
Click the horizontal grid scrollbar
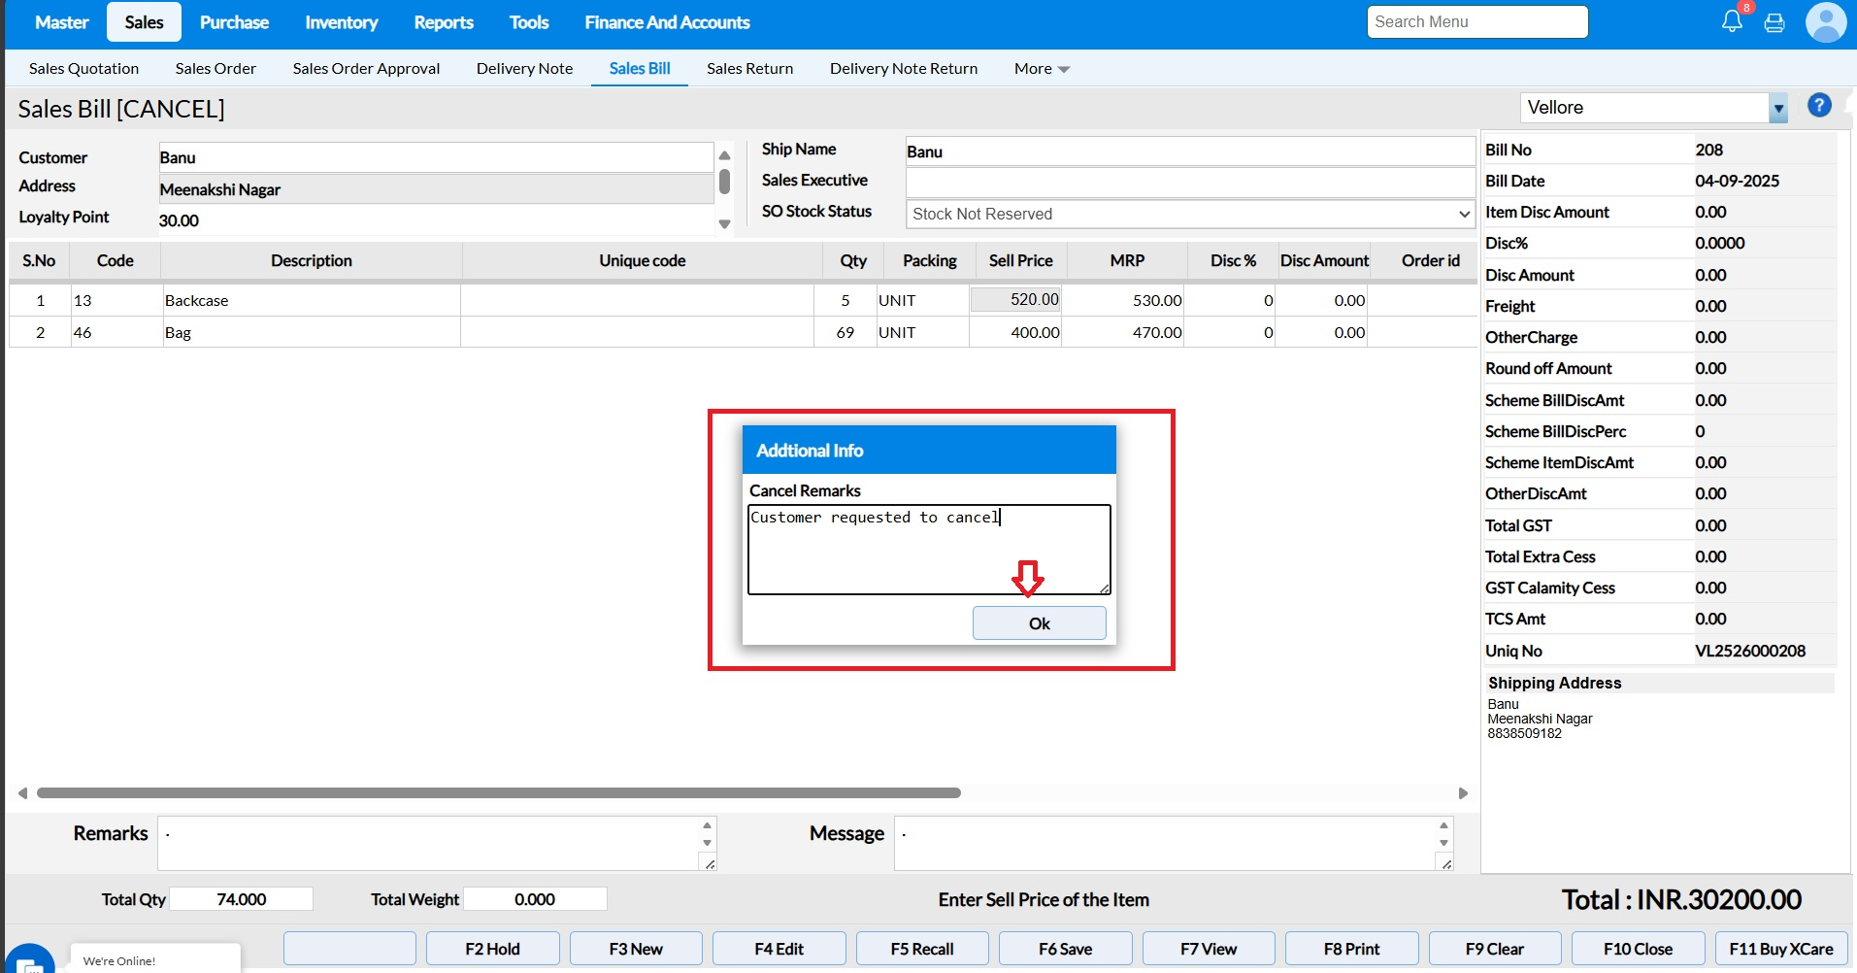click(x=498, y=793)
